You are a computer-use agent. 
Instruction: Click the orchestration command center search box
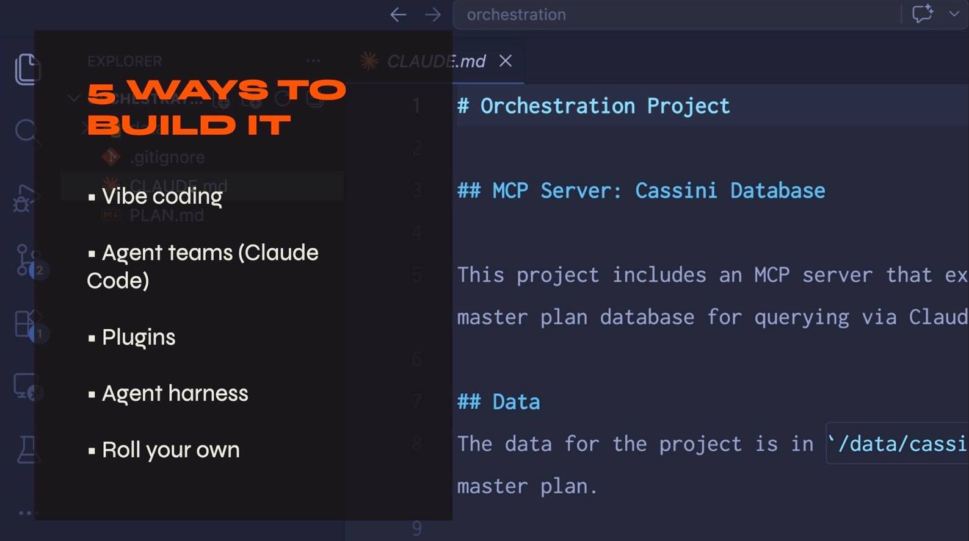pos(672,15)
